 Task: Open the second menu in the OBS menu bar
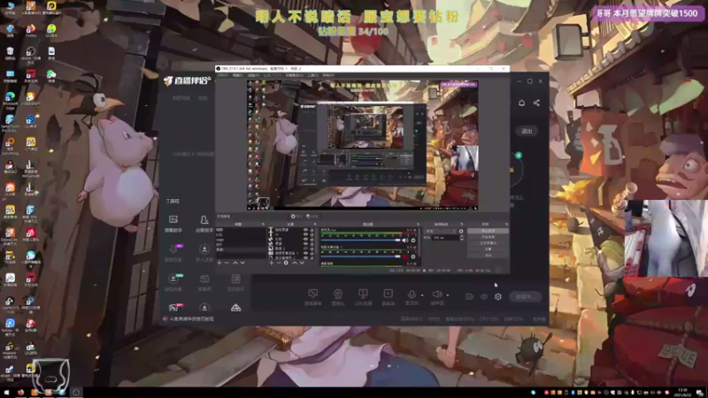click(x=238, y=75)
